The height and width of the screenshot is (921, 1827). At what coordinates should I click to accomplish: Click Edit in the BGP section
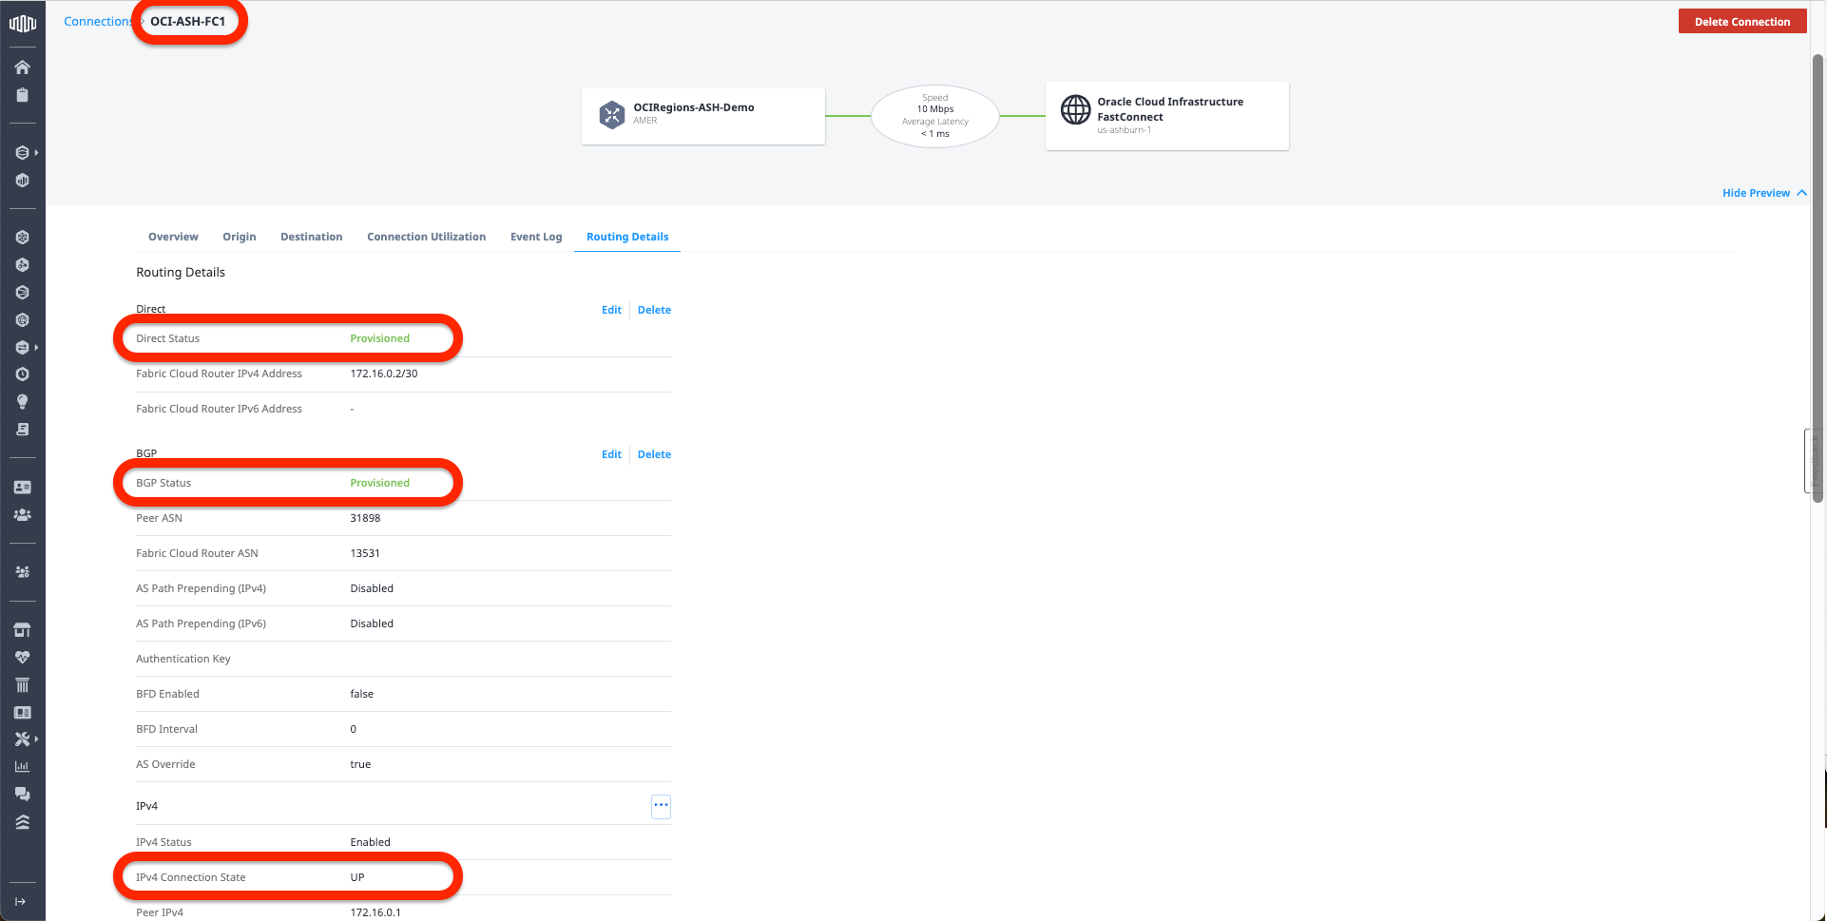(611, 454)
